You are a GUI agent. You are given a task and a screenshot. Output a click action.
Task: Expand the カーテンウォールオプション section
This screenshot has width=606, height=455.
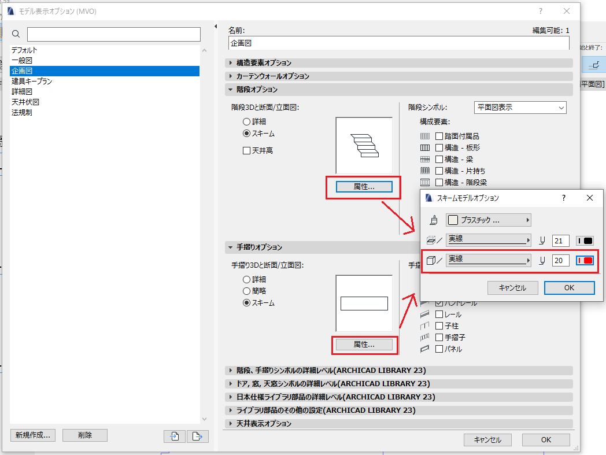coord(399,76)
